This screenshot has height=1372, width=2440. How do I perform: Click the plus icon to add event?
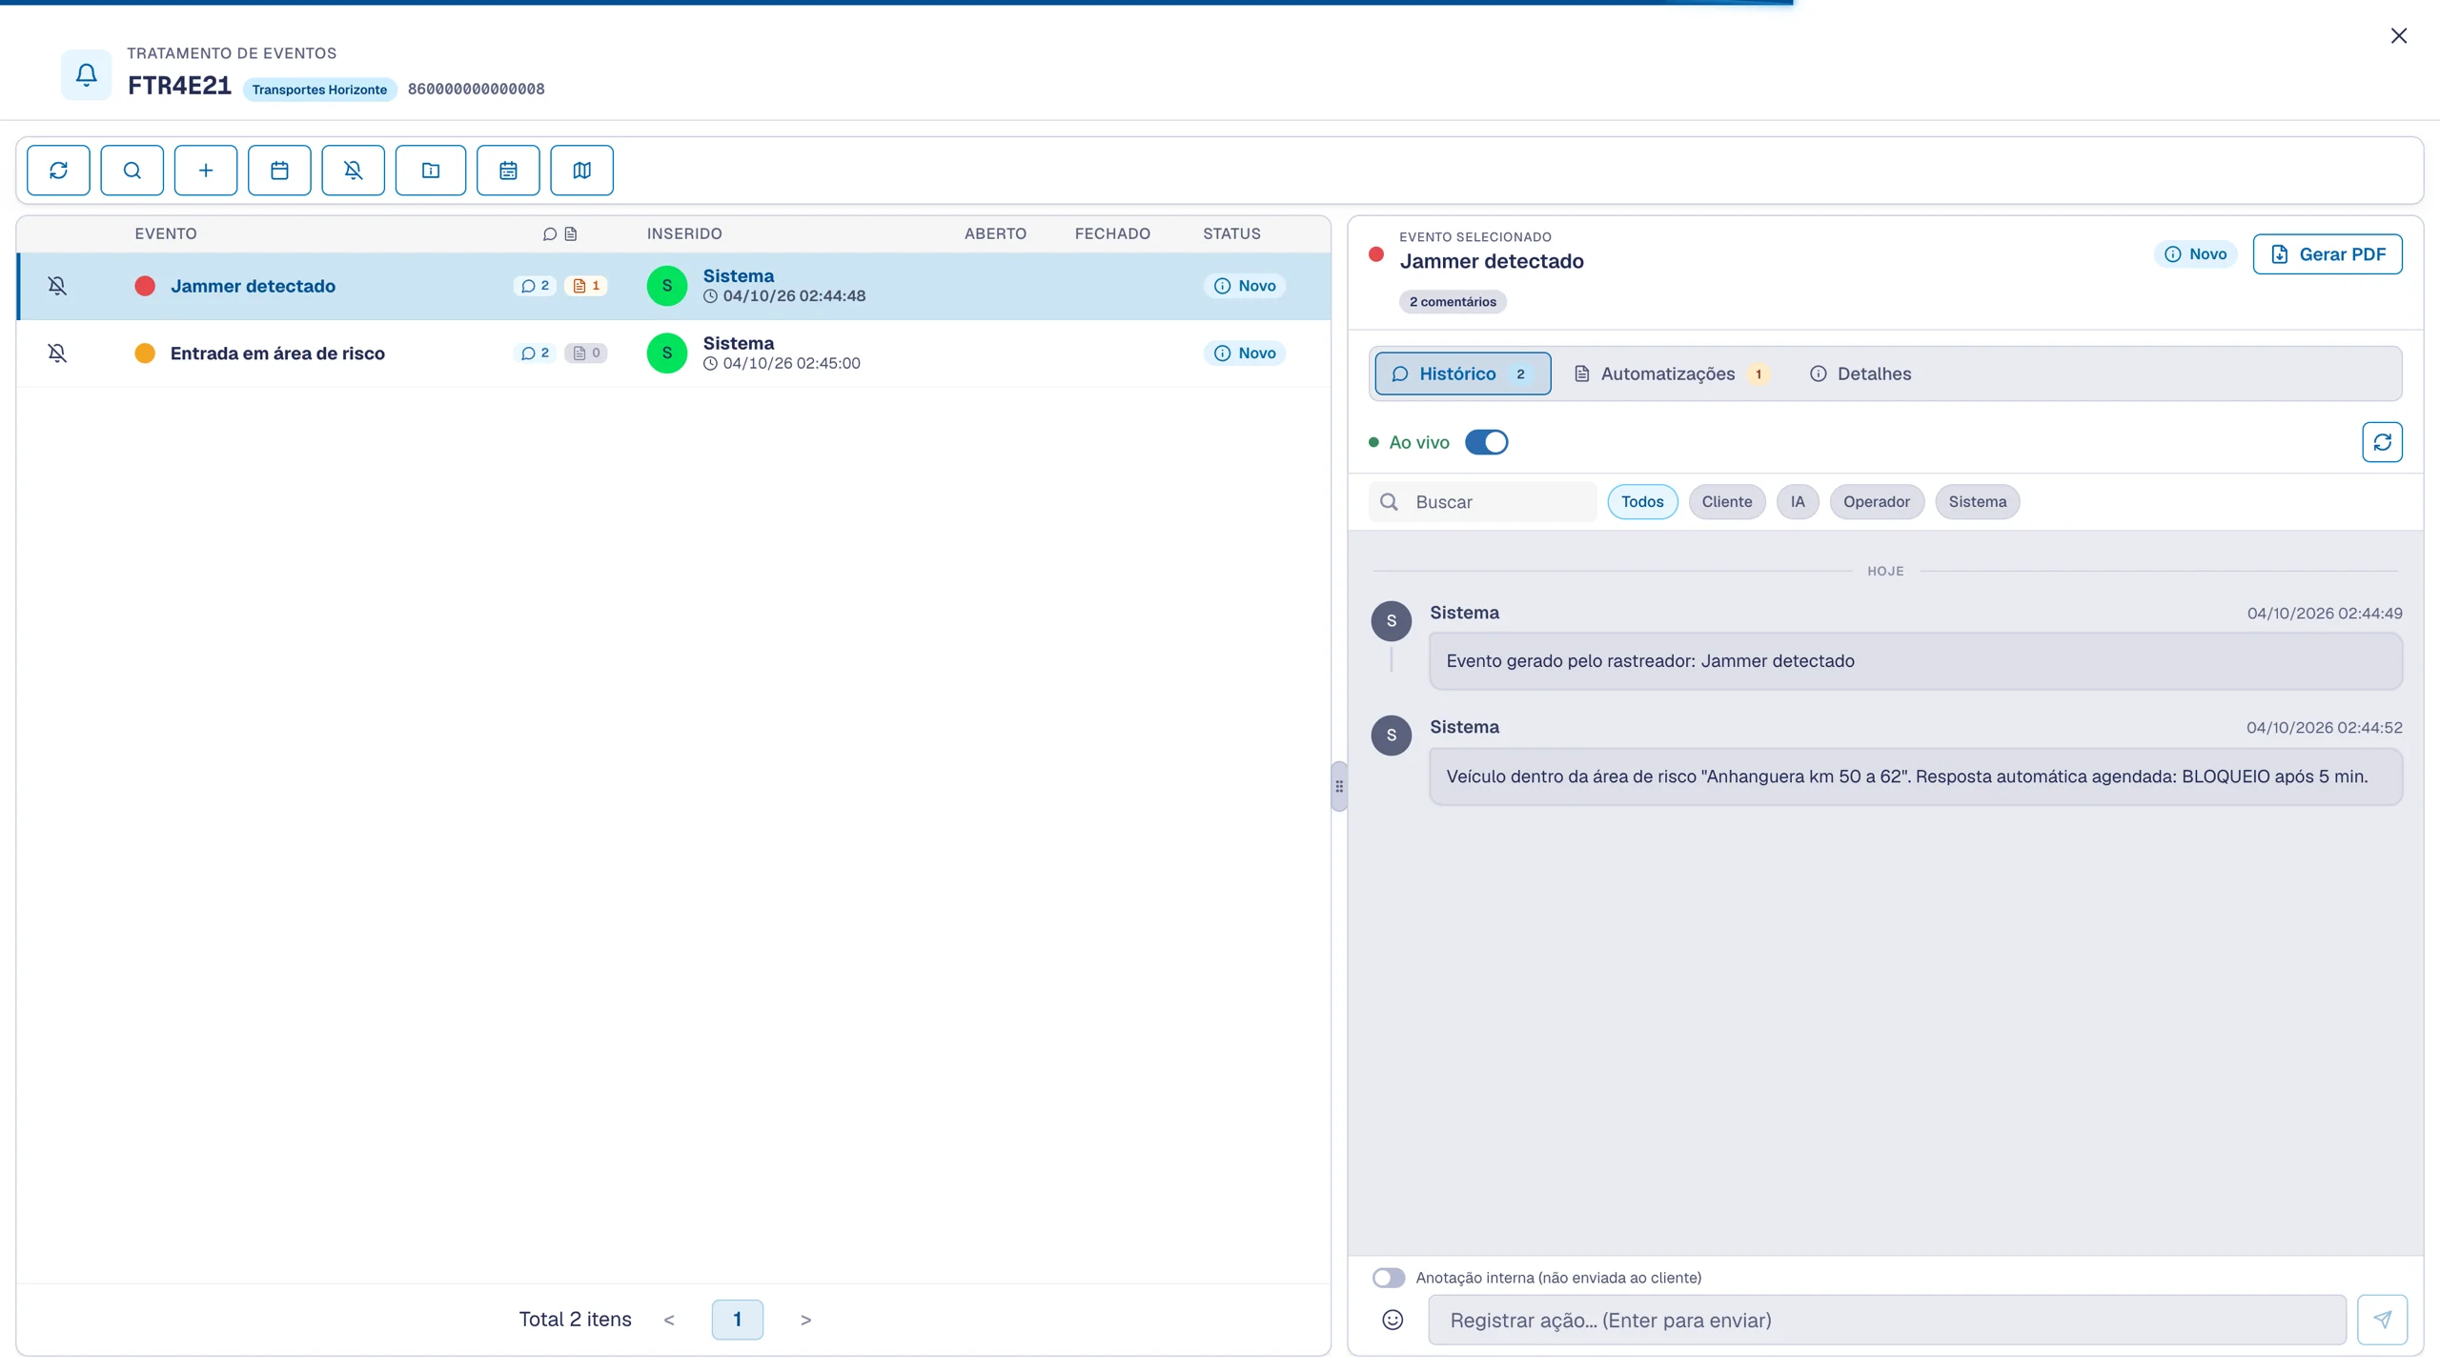tap(206, 171)
